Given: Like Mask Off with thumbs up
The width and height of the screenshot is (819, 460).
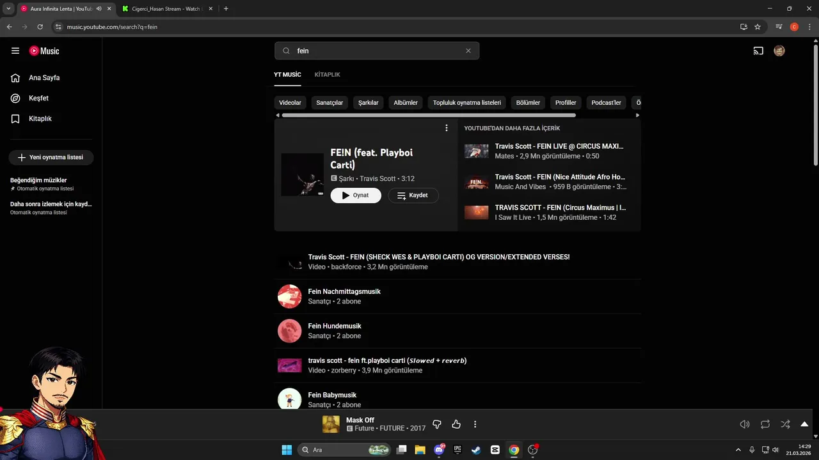Looking at the screenshot, I should click(456, 424).
